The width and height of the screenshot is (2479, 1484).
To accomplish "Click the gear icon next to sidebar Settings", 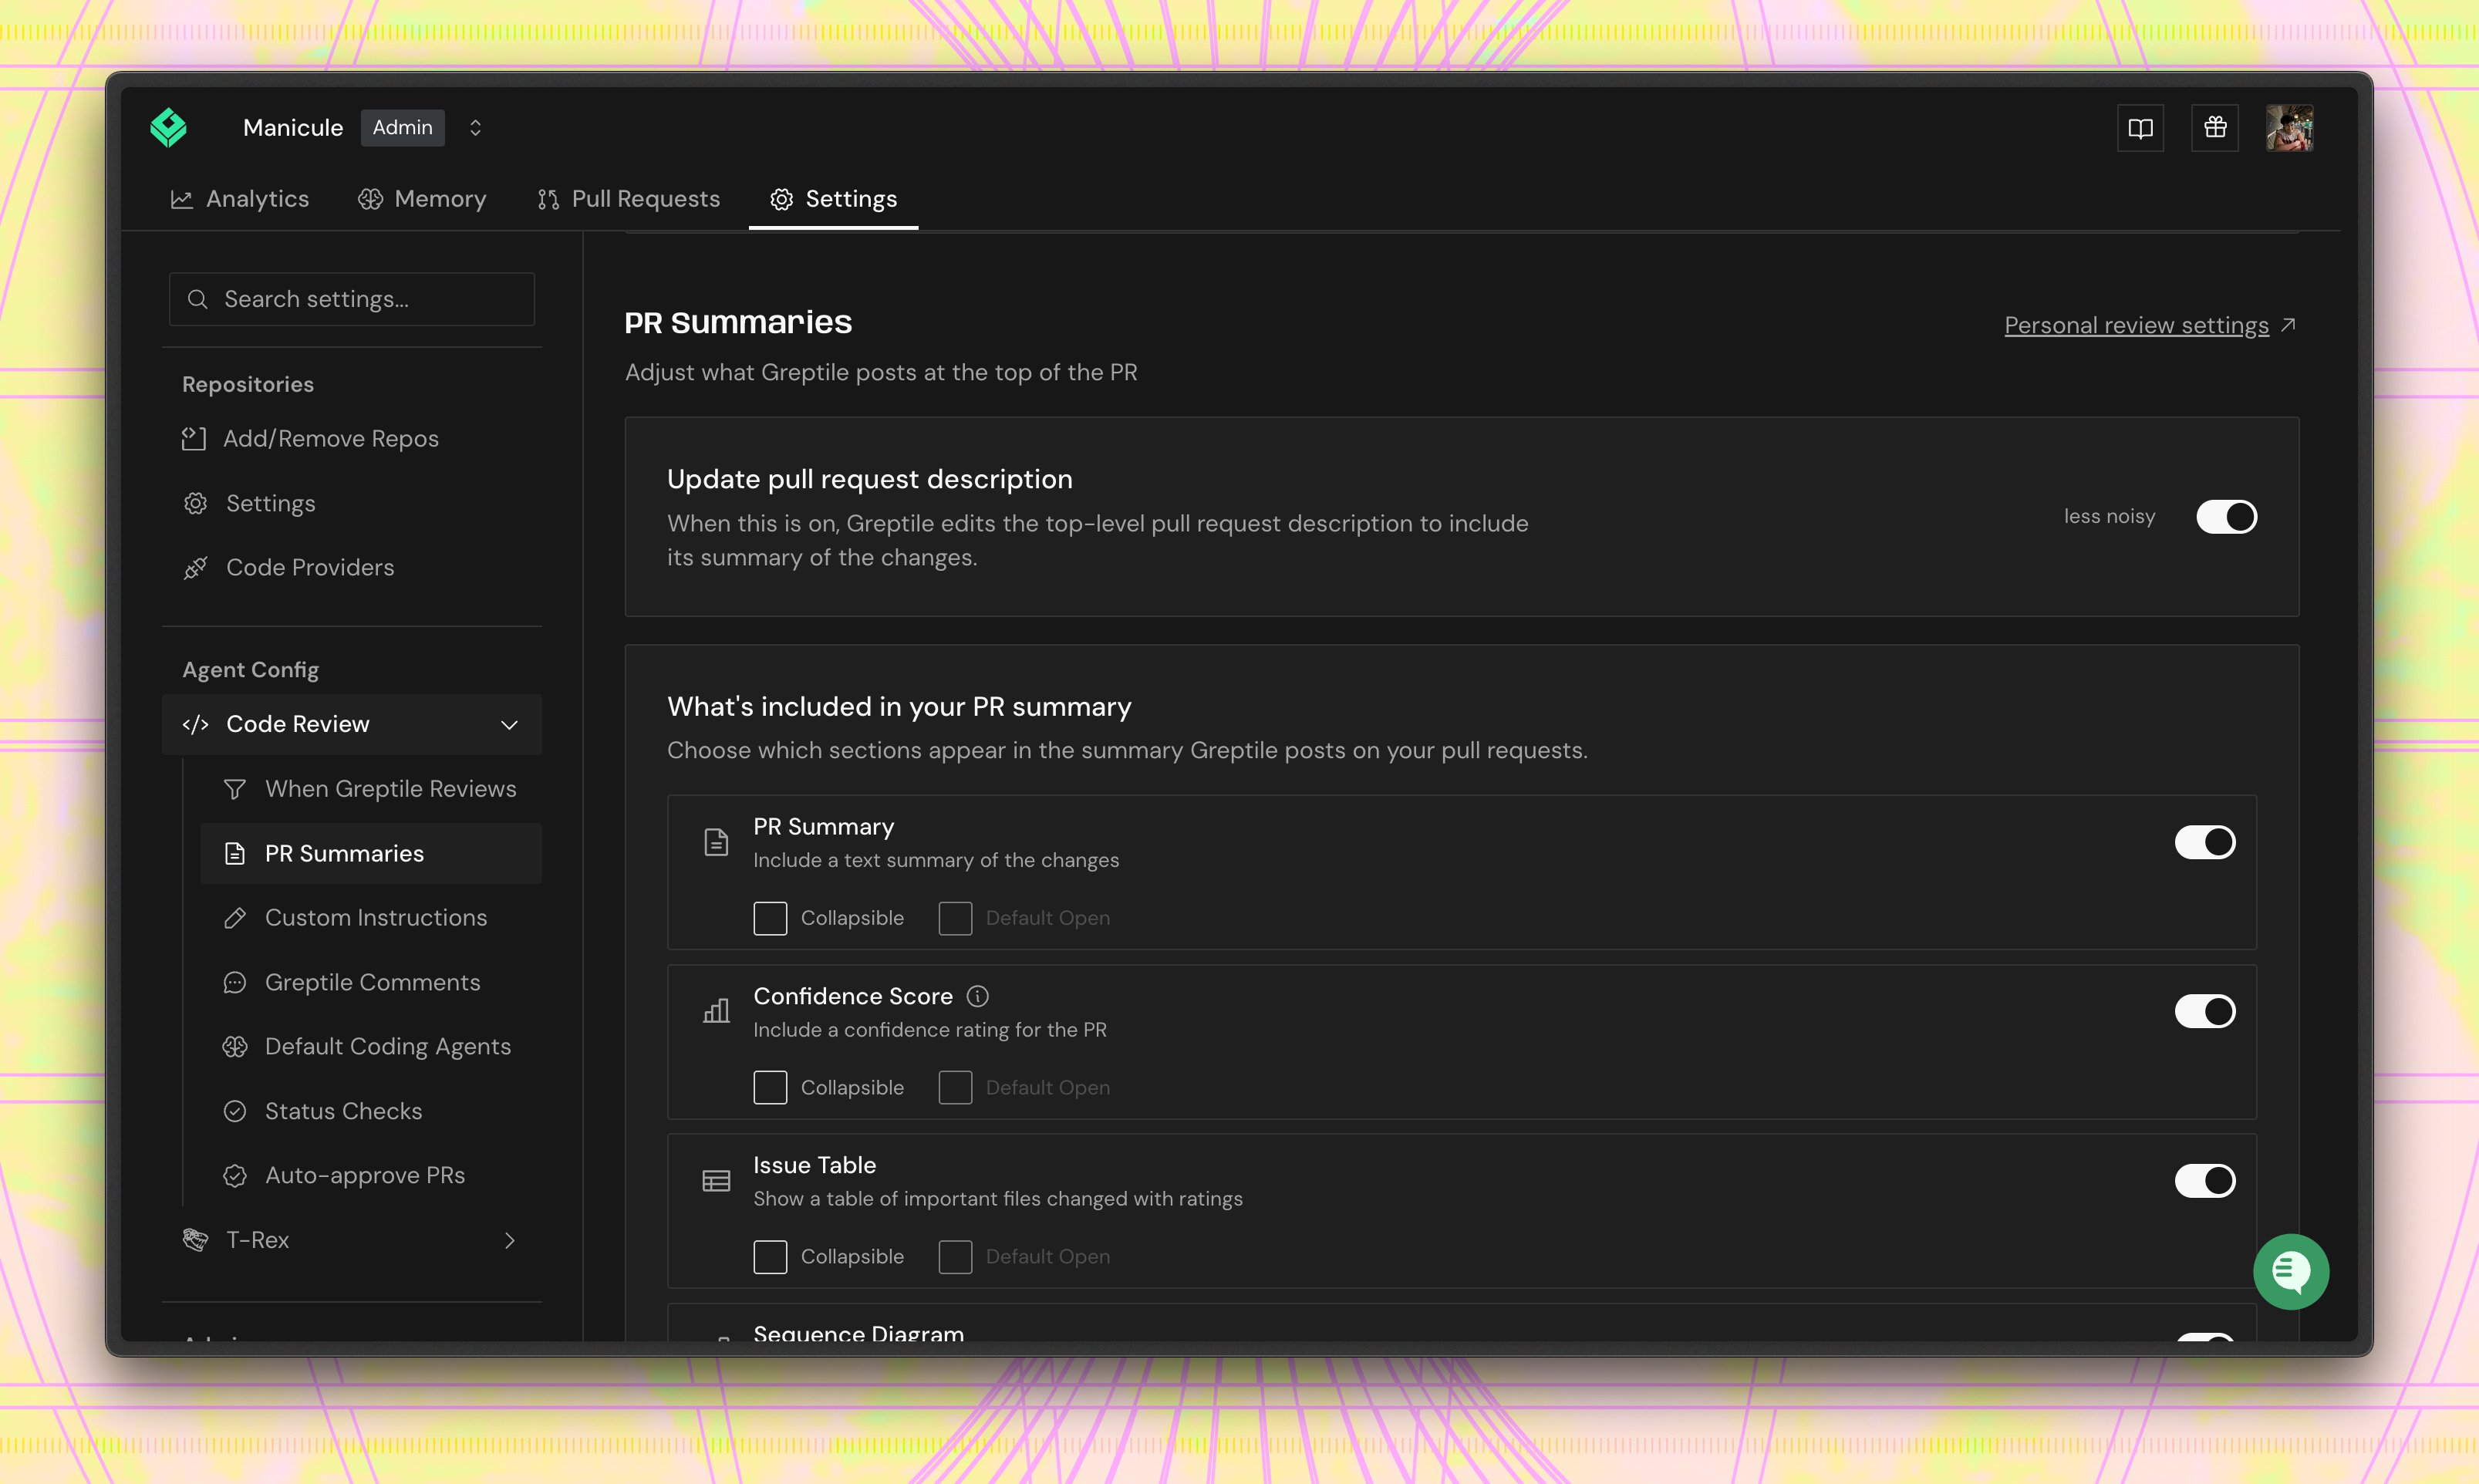I will [x=196, y=503].
